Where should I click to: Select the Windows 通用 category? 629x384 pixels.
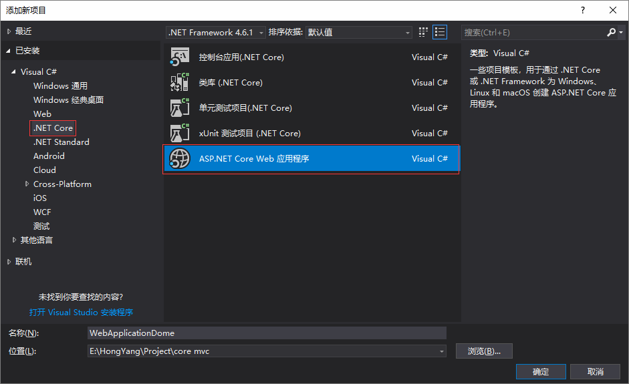(x=60, y=85)
